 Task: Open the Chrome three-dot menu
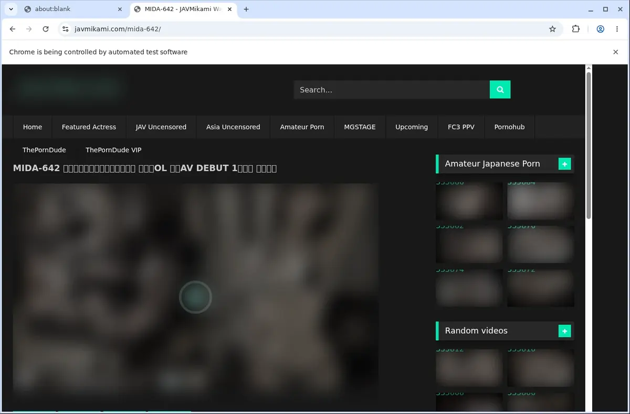pyautogui.click(x=616, y=29)
